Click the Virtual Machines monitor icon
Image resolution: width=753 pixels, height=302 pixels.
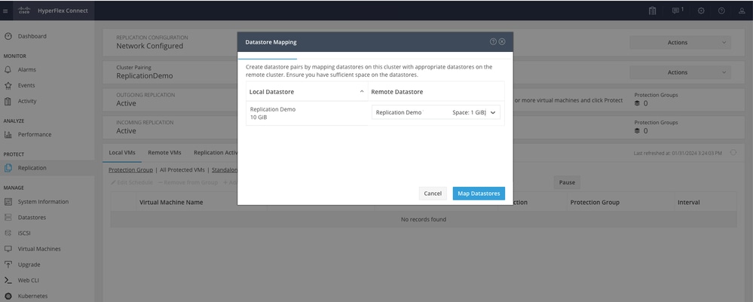[8, 249]
